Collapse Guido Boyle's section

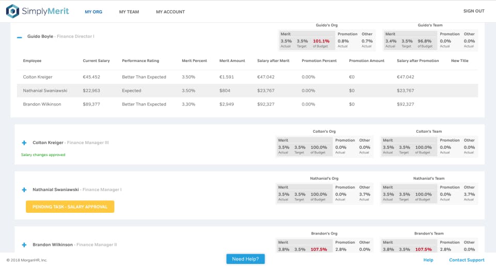[x=20, y=37]
